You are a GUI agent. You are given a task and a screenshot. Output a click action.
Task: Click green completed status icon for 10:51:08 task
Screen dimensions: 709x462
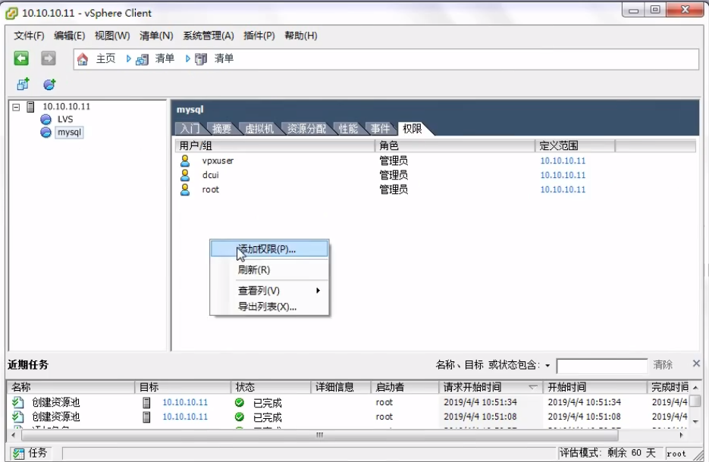[239, 417]
